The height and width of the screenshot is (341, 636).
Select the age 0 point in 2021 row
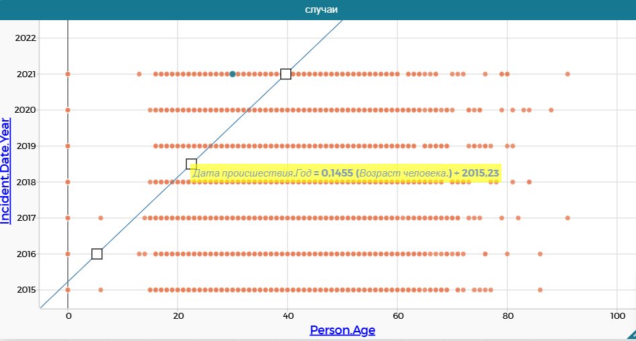pos(68,74)
